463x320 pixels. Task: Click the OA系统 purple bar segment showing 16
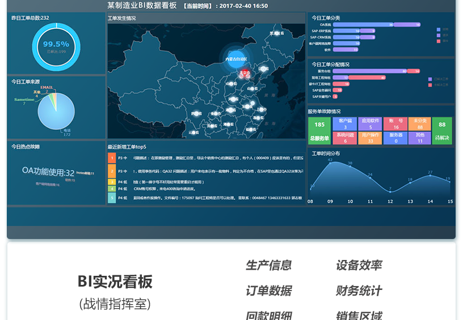point(407,25)
